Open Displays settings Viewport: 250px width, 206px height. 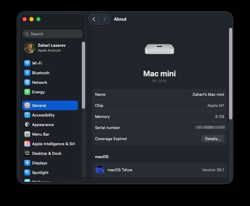click(50, 163)
